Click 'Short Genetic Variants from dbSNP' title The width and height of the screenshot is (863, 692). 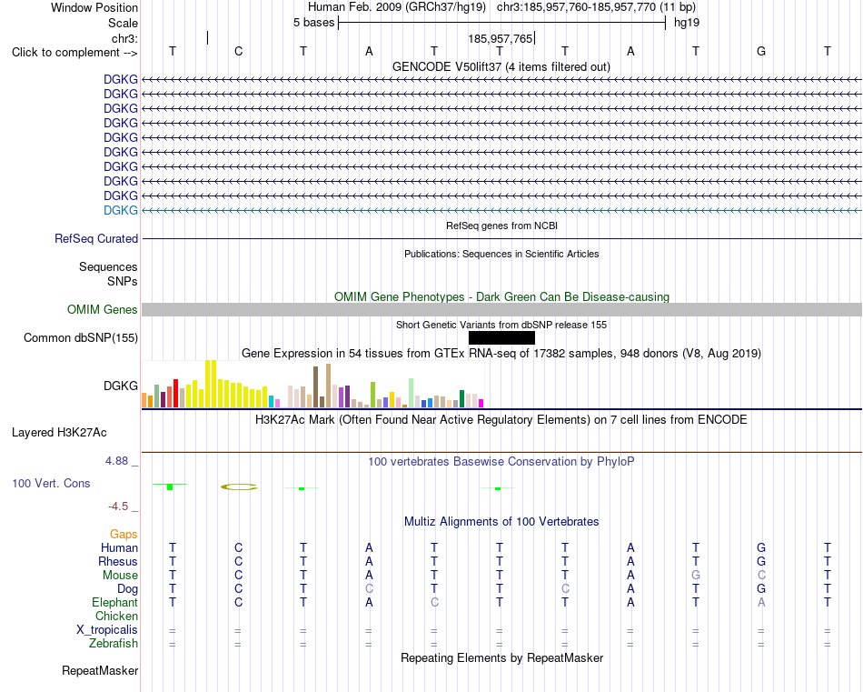click(501, 325)
